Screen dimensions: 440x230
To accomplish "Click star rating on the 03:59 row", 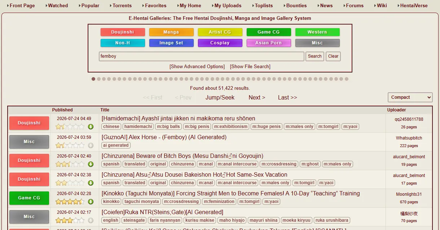I will 70,145.
